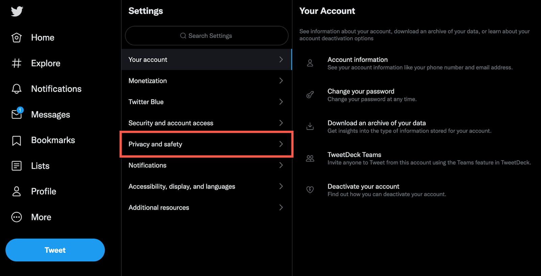
Task: Open the More circle menu icon
Action: (17, 217)
